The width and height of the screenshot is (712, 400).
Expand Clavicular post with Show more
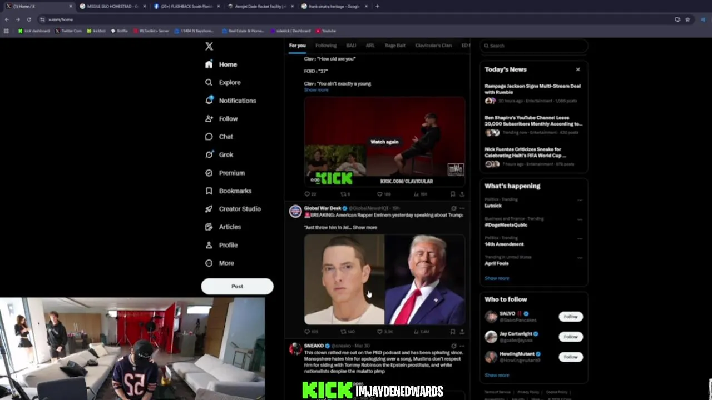click(316, 90)
